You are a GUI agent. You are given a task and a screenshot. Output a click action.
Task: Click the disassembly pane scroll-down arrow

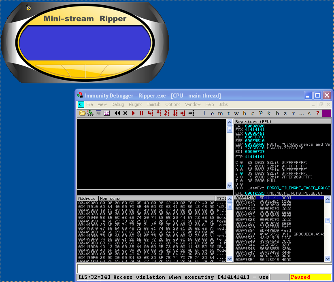point(230,185)
